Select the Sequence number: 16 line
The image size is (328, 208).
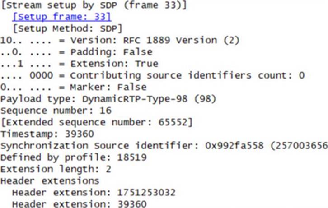[56, 111]
